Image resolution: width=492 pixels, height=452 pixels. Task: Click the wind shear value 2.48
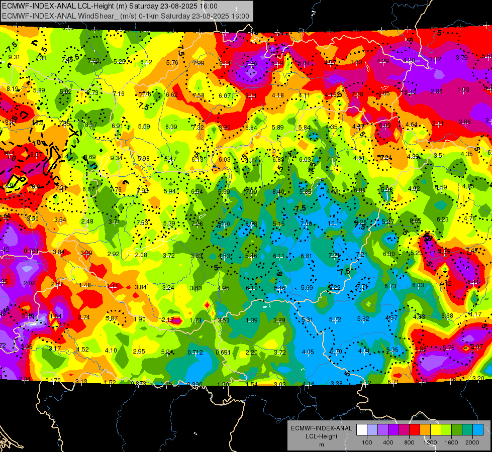point(87,221)
